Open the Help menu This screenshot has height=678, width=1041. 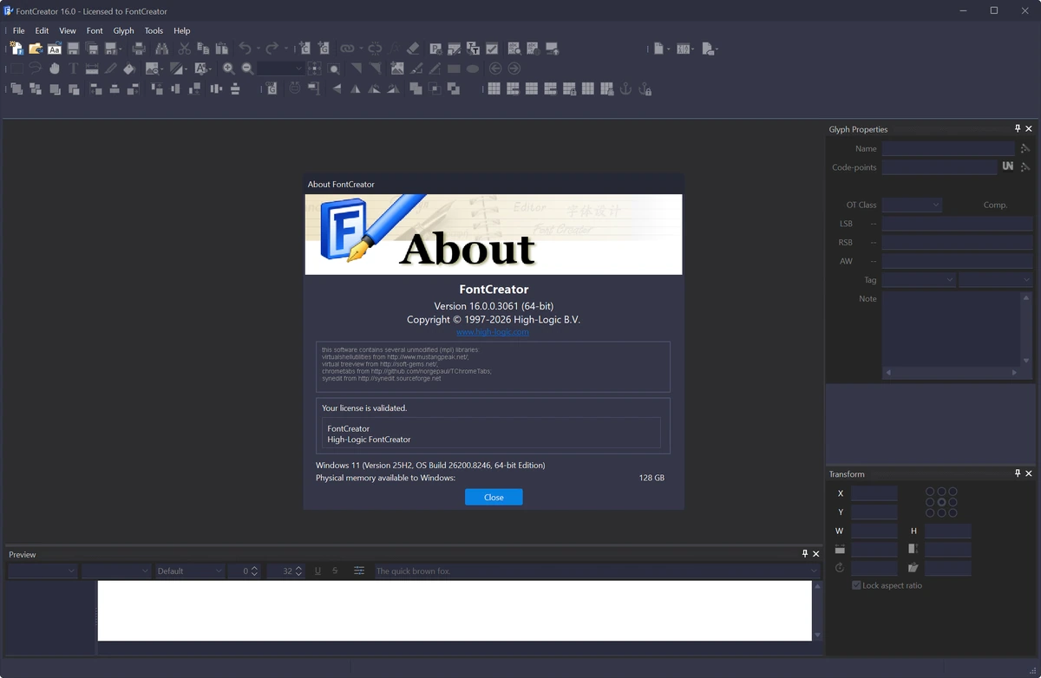coord(181,30)
